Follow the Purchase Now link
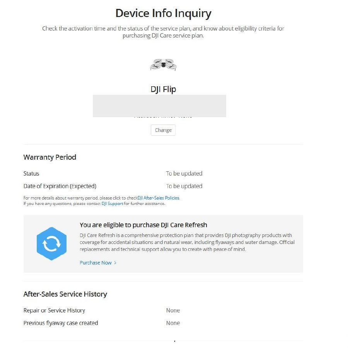The width and height of the screenshot is (348, 348). [x=96, y=263]
